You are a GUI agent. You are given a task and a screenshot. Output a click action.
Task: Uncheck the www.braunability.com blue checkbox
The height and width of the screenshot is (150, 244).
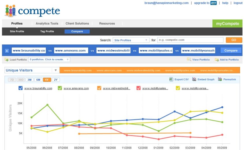[21, 88]
